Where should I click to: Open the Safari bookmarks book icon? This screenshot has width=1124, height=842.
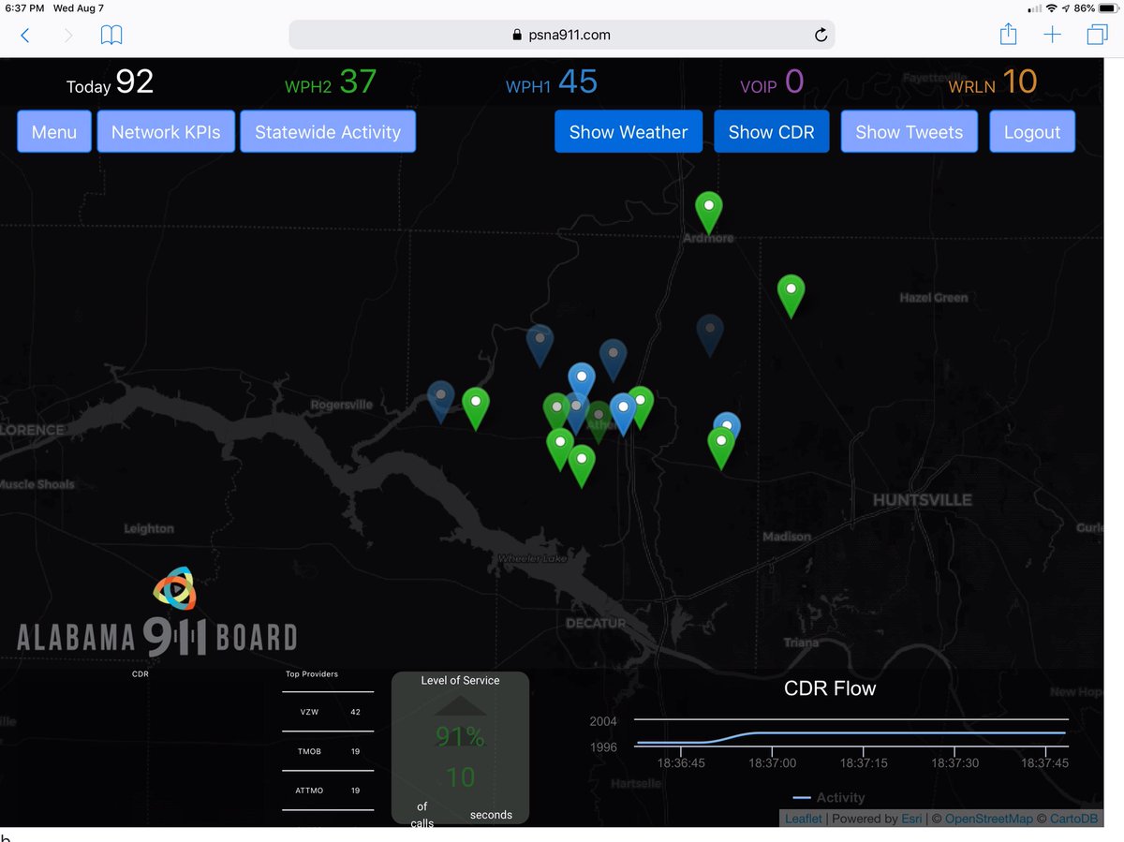click(x=111, y=36)
